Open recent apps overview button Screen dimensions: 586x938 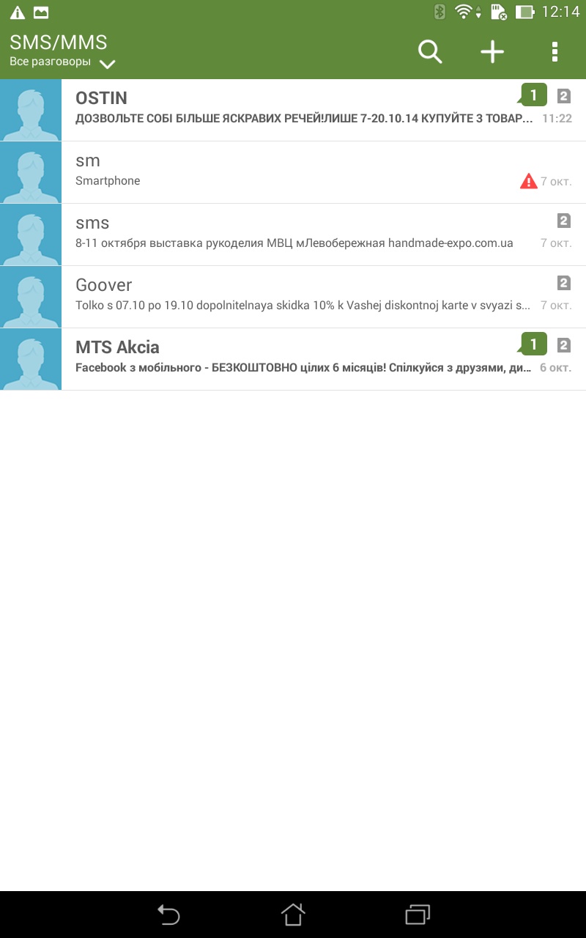tap(418, 915)
